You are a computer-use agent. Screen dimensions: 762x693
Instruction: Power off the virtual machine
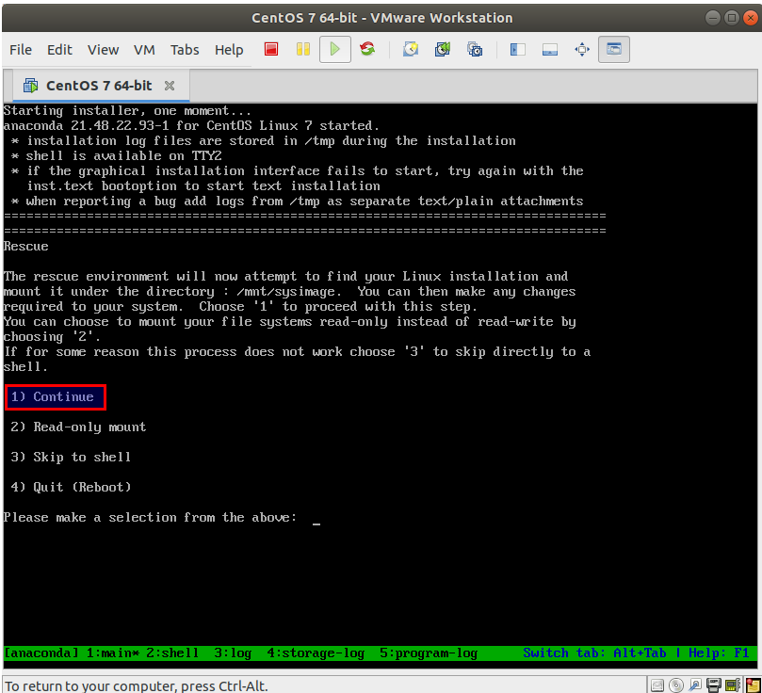coord(271,51)
